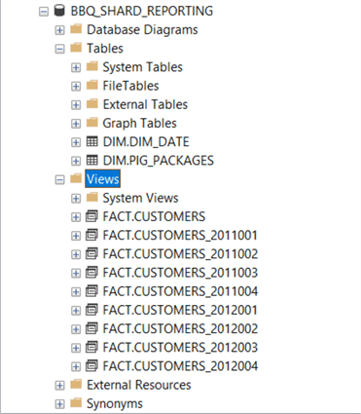361x414 pixels.
Task: Select the System Views label
Action: click(x=140, y=198)
